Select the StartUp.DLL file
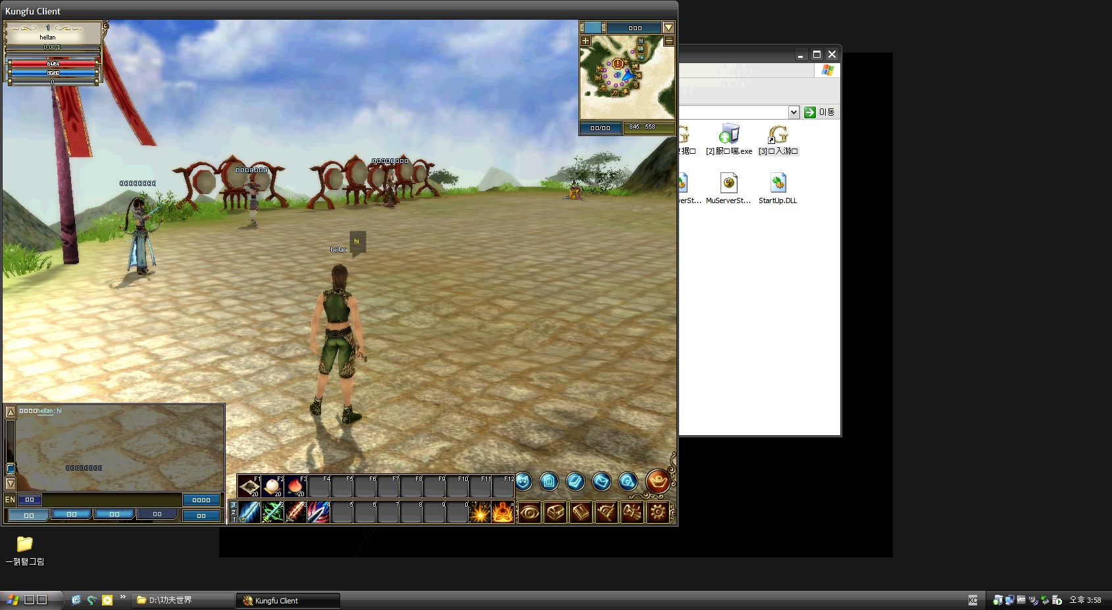The width and height of the screenshot is (1112, 610). pyautogui.click(x=778, y=189)
